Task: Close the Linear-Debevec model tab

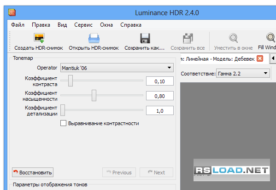Action: coord(260,58)
